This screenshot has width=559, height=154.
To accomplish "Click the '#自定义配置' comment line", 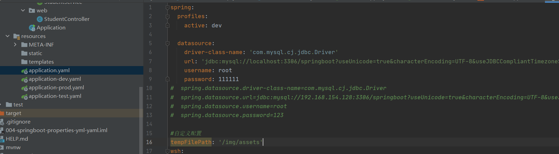I will pos(186,133).
